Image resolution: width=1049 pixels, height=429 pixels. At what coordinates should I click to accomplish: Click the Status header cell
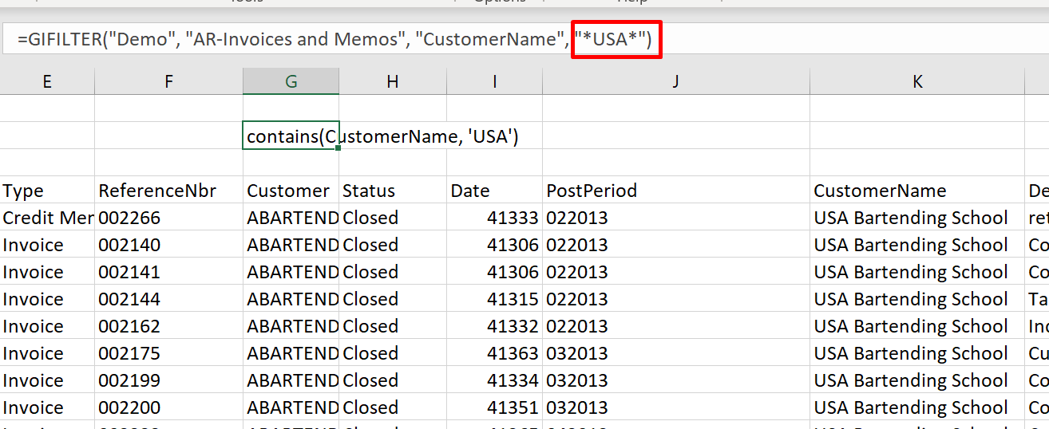click(x=393, y=191)
